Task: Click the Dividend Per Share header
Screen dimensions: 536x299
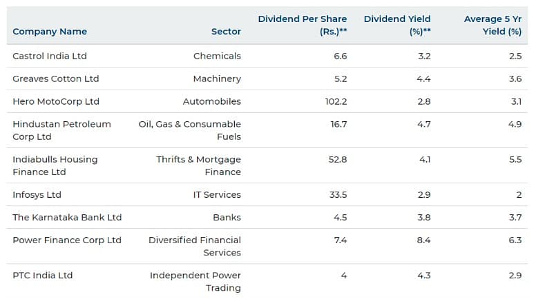Action: point(303,25)
